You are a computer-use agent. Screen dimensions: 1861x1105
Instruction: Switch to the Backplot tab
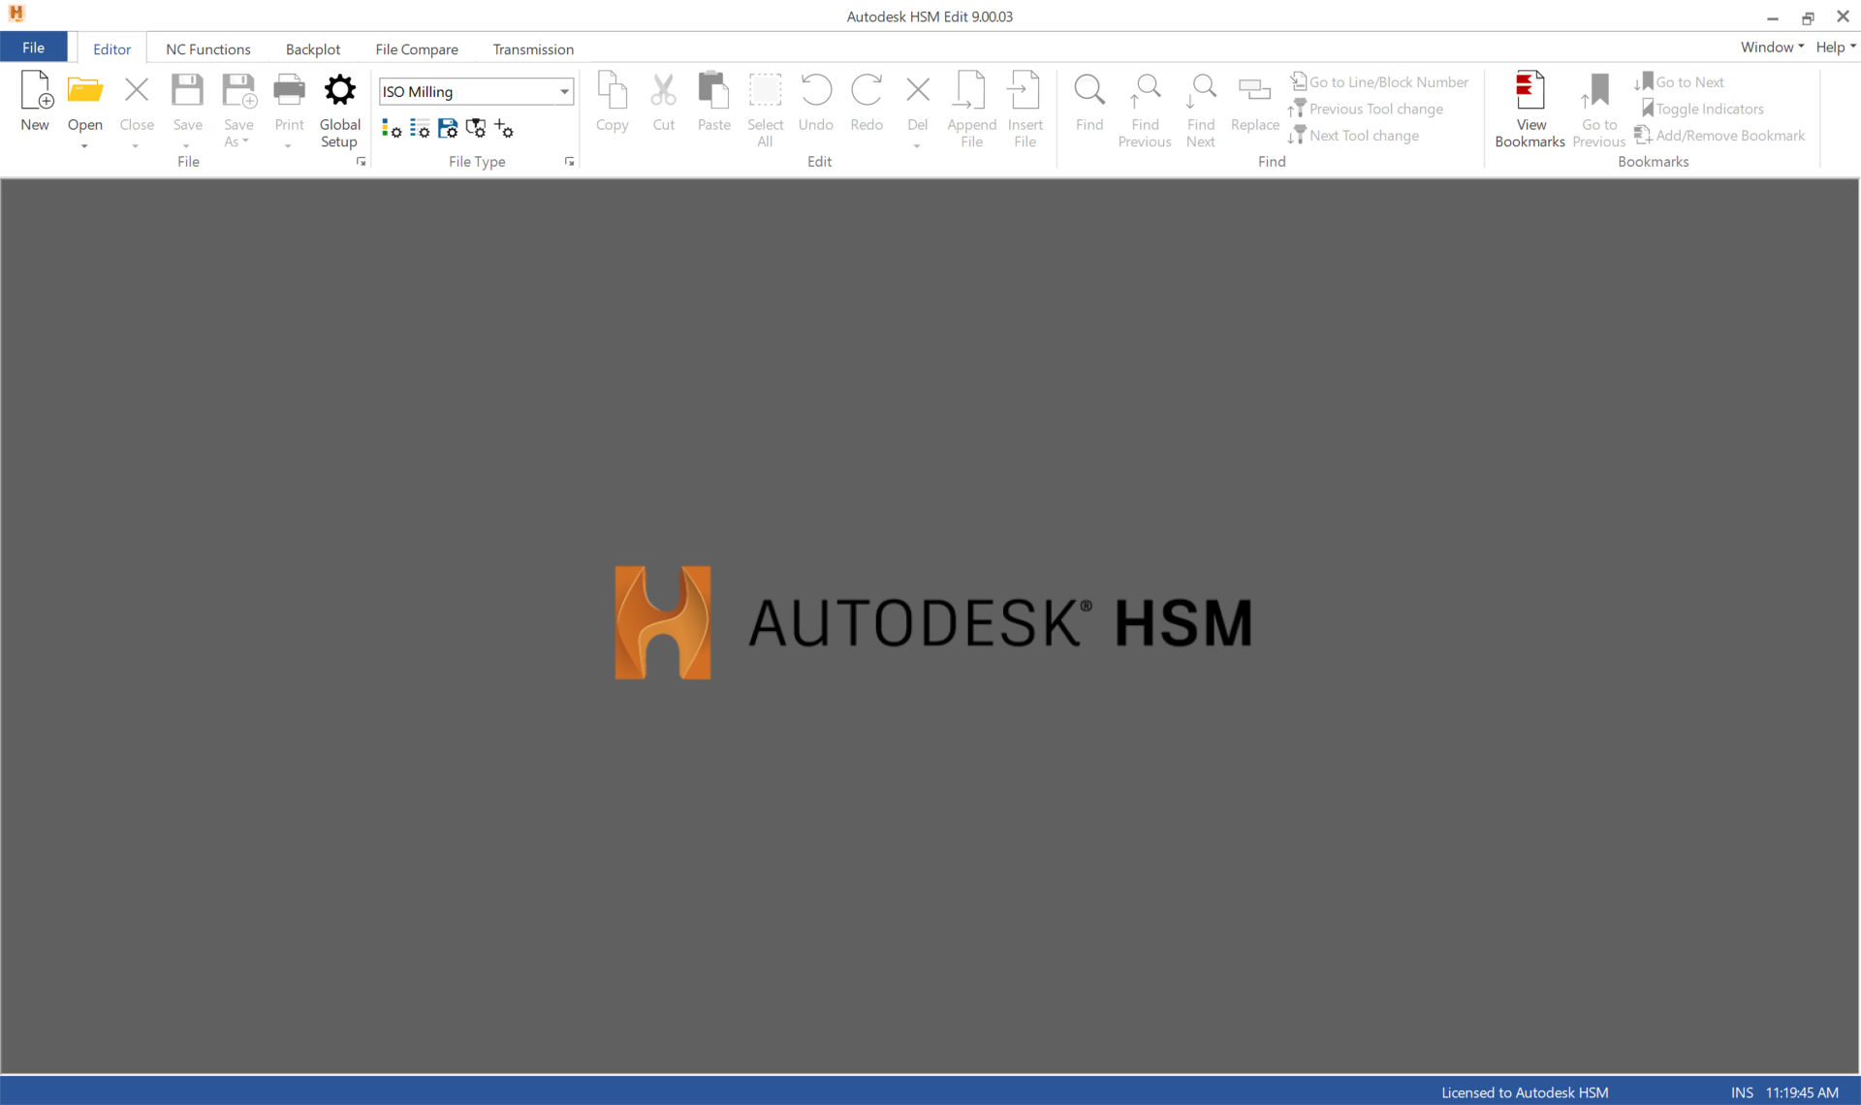(312, 48)
